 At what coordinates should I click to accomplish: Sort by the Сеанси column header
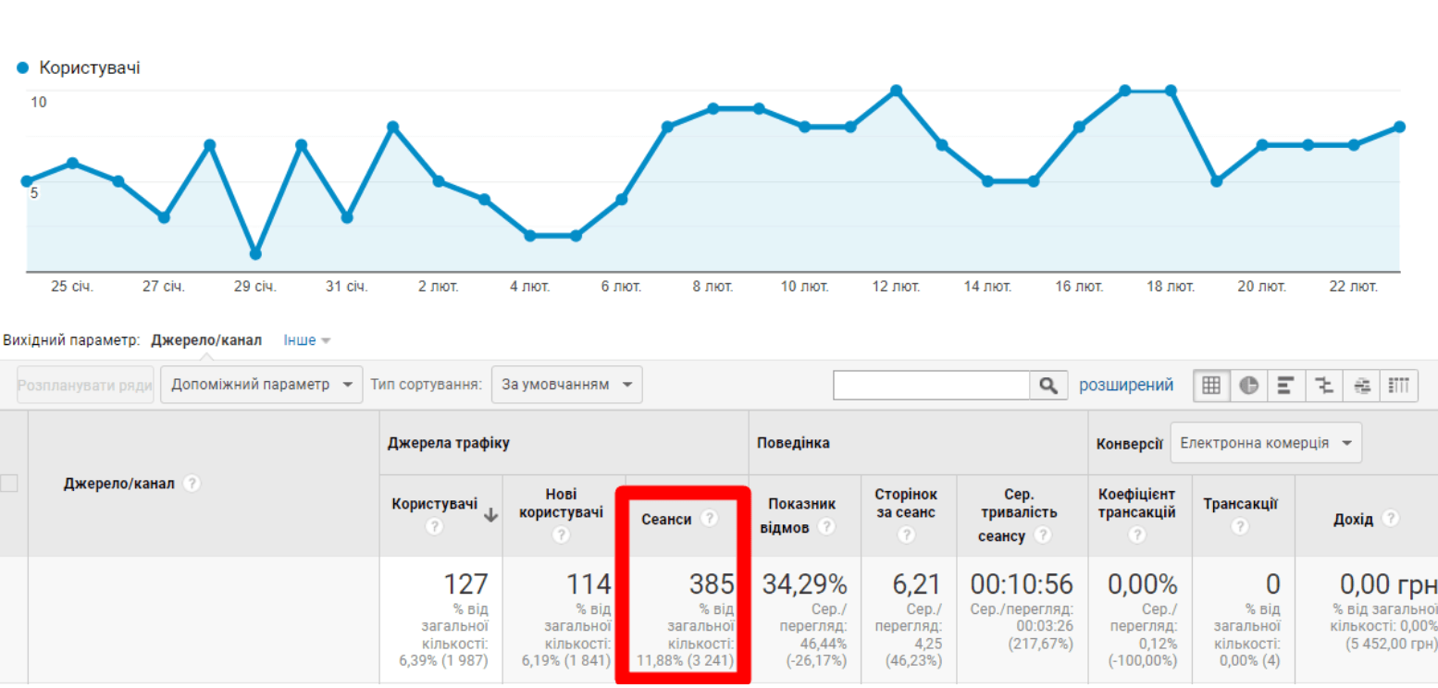coord(666,520)
